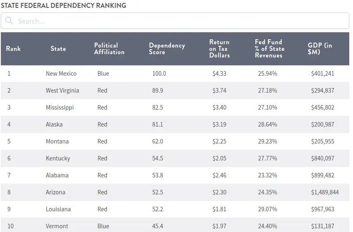Select the New Mexico row

coord(61,74)
